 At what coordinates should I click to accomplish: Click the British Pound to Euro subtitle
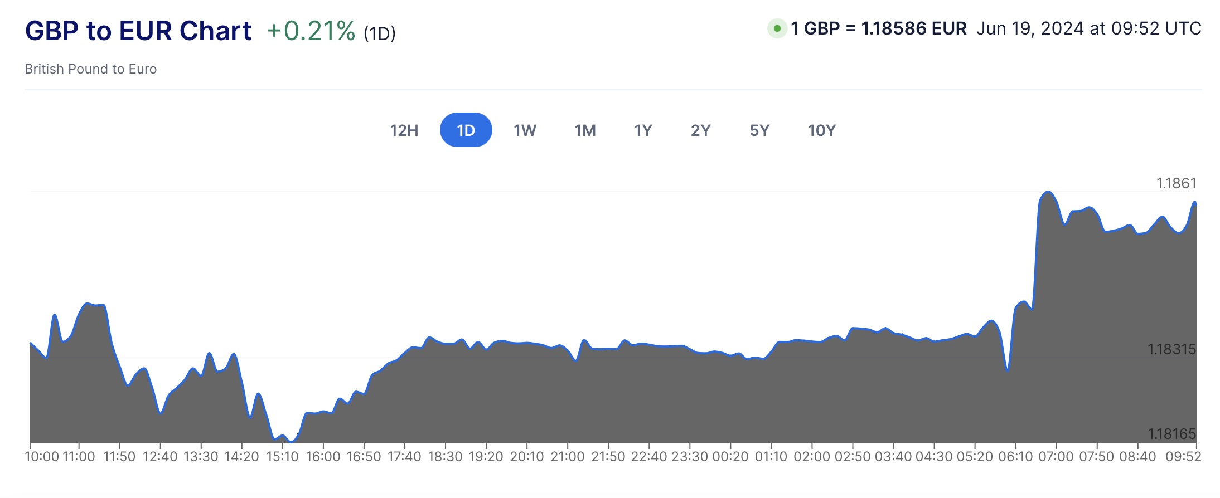point(91,69)
